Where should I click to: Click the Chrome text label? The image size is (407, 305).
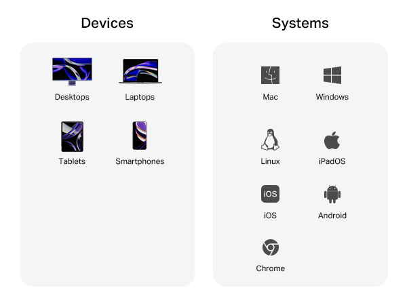[x=270, y=268]
